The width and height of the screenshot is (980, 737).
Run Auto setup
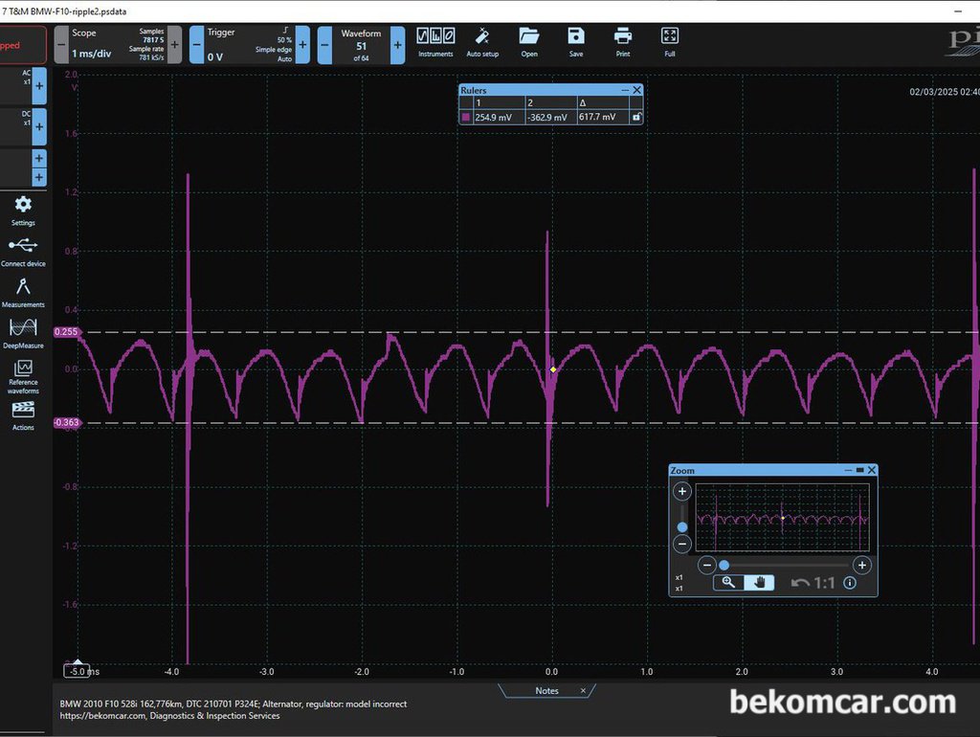click(x=482, y=42)
